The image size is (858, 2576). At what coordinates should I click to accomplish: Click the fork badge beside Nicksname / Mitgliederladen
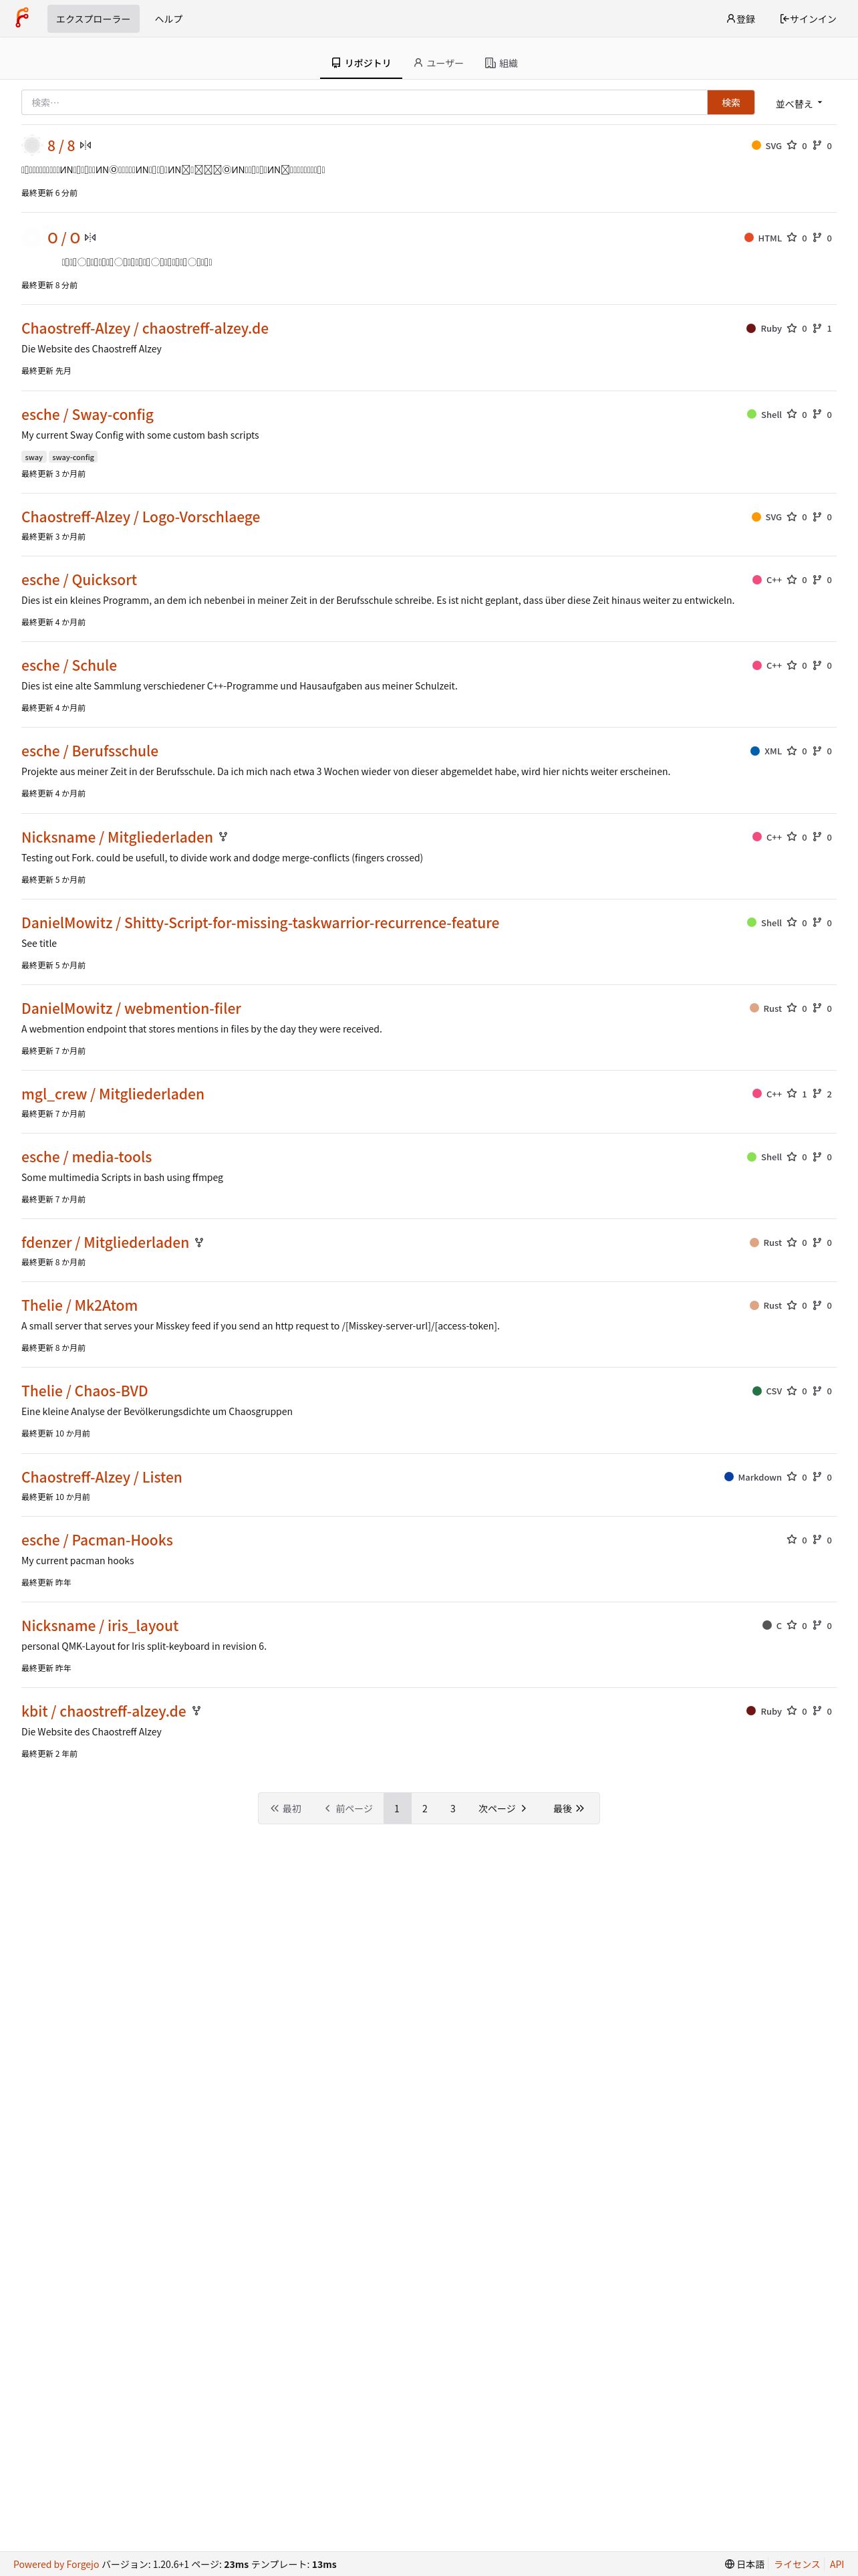click(x=223, y=837)
